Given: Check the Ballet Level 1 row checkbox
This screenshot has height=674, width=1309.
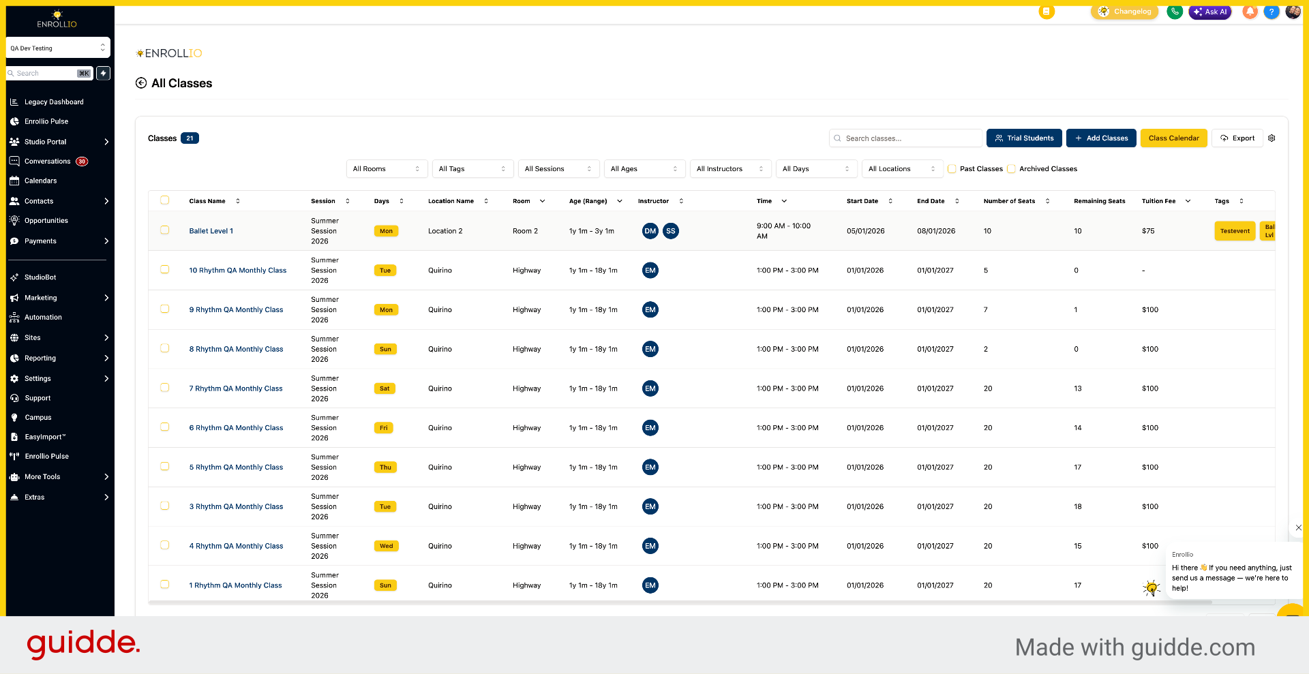Looking at the screenshot, I should 164,230.
